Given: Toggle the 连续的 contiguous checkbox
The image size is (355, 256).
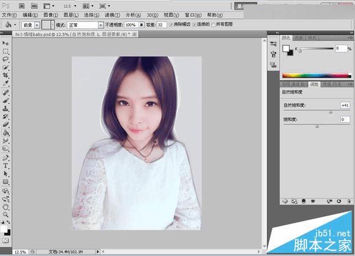Looking at the screenshot, I should pyautogui.click(x=195, y=24).
